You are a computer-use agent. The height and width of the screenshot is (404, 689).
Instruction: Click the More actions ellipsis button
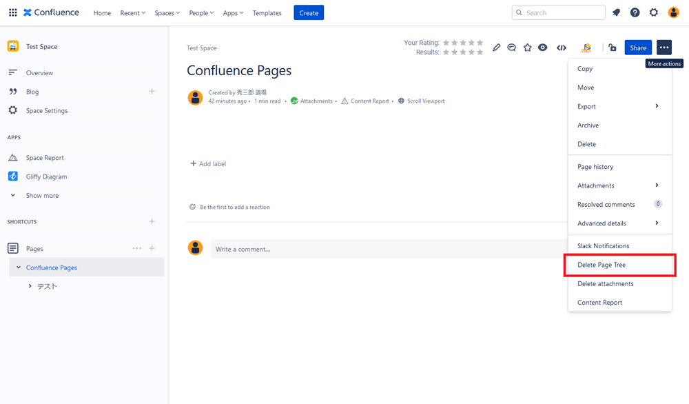click(x=664, y=48)
